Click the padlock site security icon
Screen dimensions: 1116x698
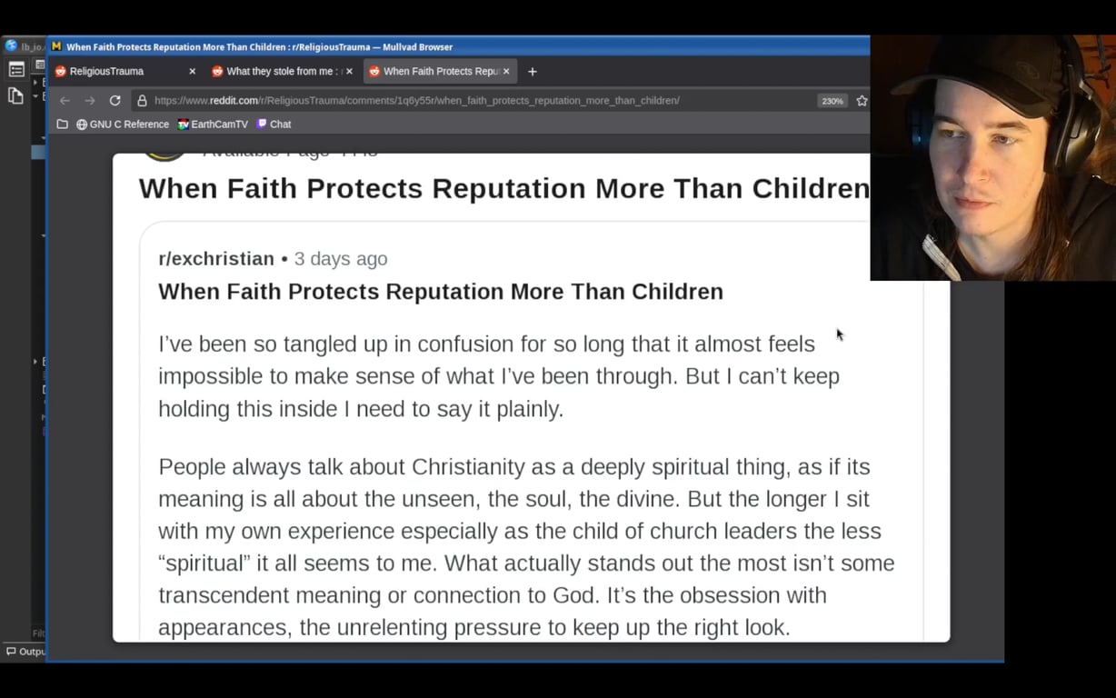pos(142,100)
